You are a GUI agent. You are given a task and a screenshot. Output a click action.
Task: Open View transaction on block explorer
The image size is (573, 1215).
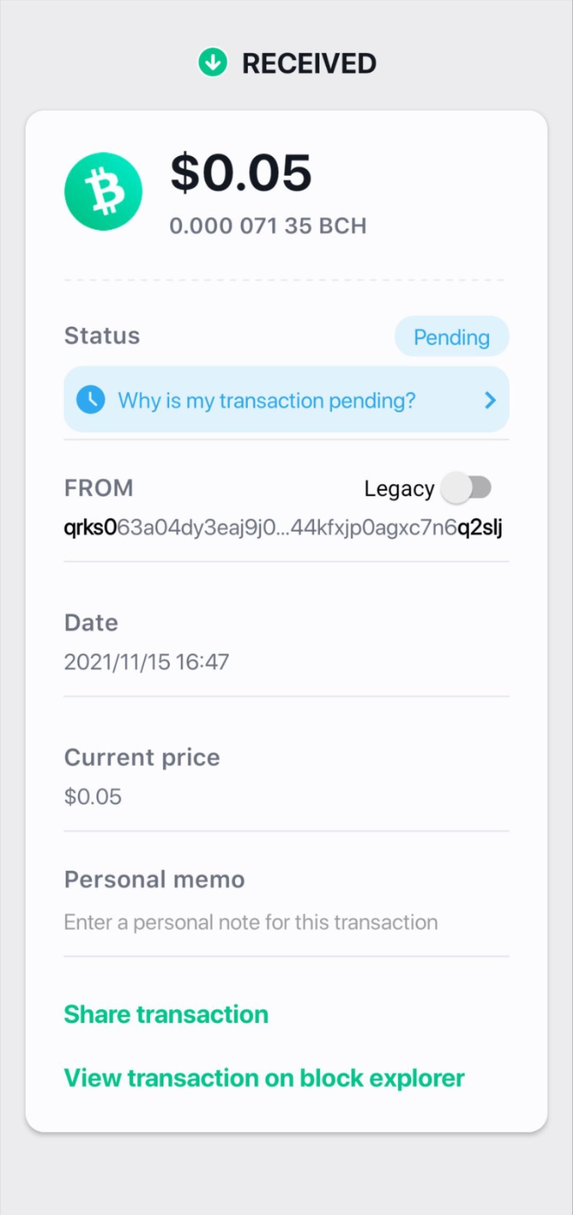[x=264, y=1078]
